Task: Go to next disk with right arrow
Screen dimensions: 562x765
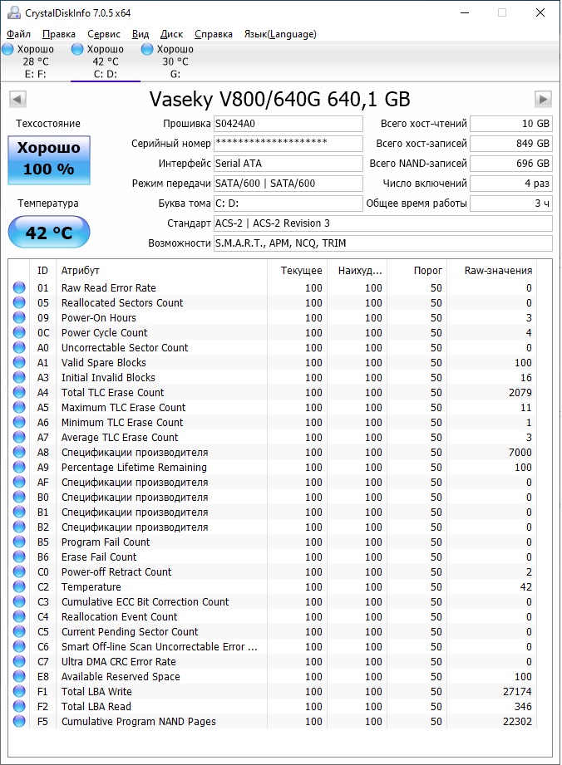Action: (543, 100)
